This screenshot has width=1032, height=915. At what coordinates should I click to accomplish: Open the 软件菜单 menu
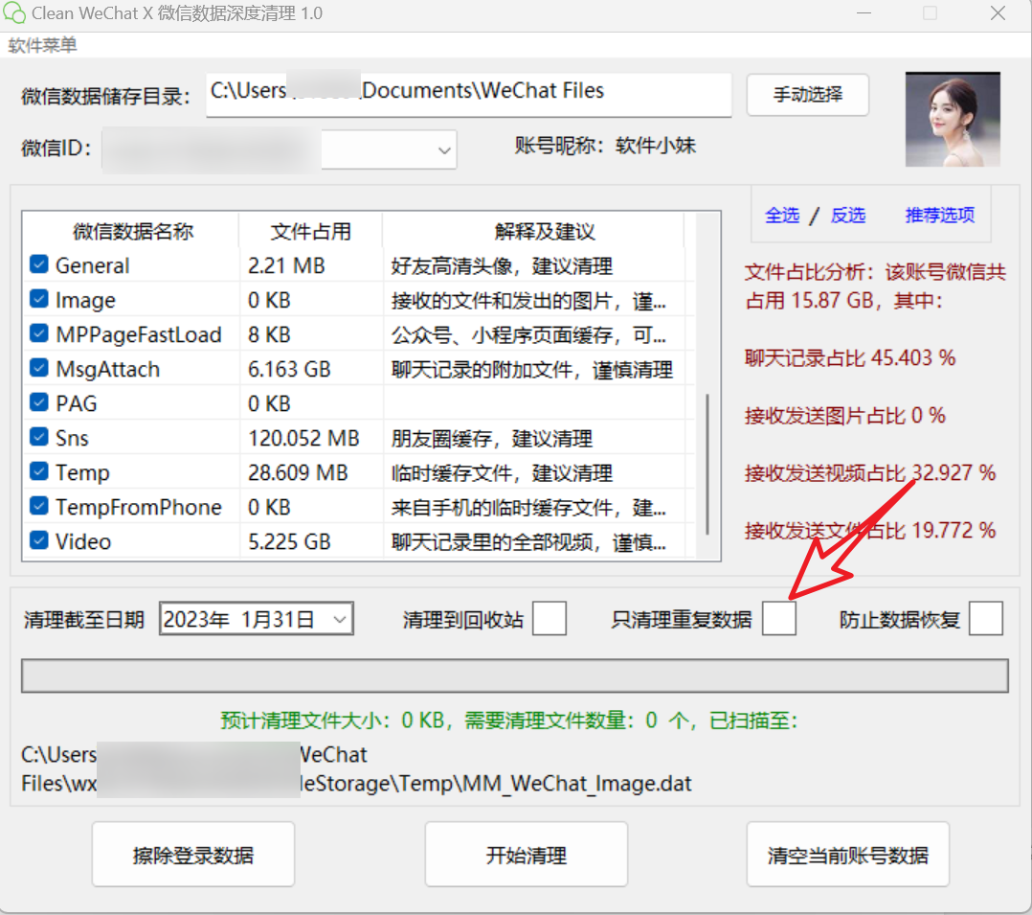[43, 45]
